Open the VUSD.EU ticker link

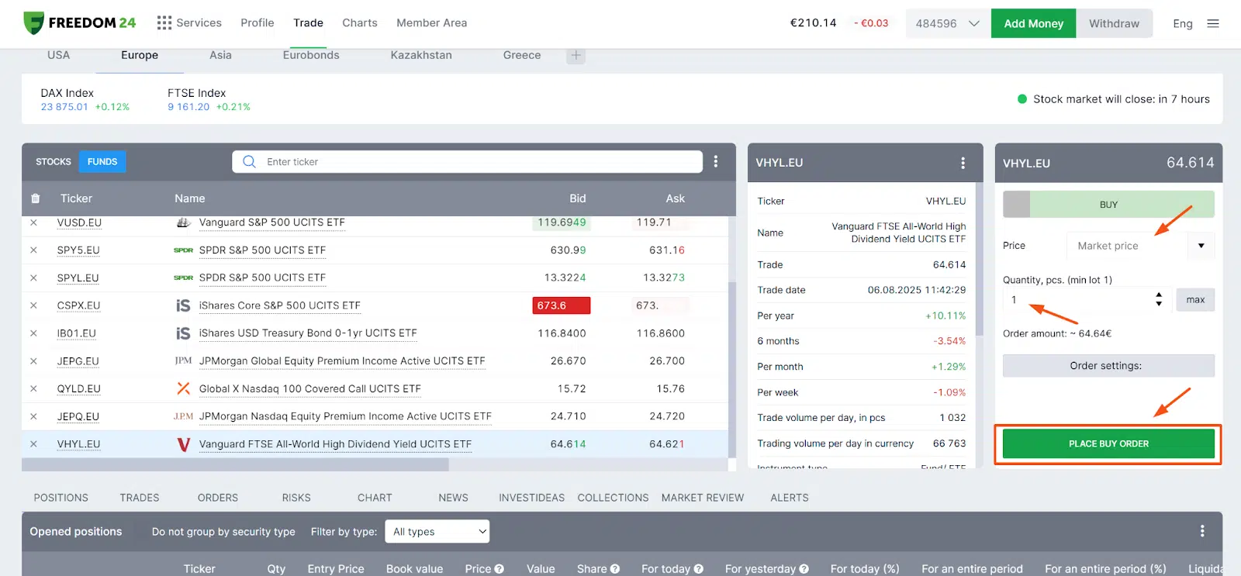(x=79, y=222)
